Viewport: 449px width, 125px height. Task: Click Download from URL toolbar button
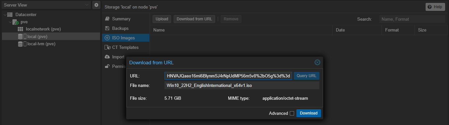194,19
